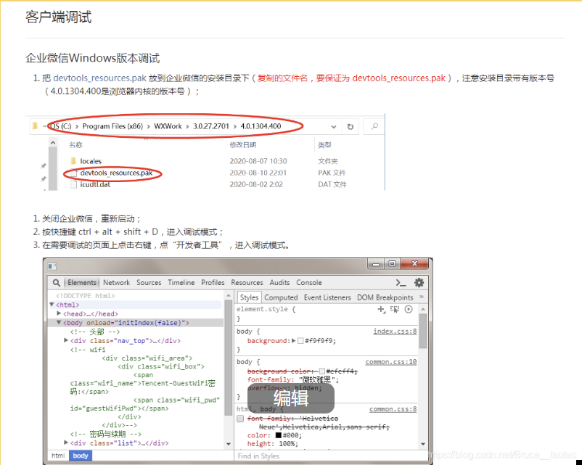Sort by the 修改日期 column header

point(243,145)
